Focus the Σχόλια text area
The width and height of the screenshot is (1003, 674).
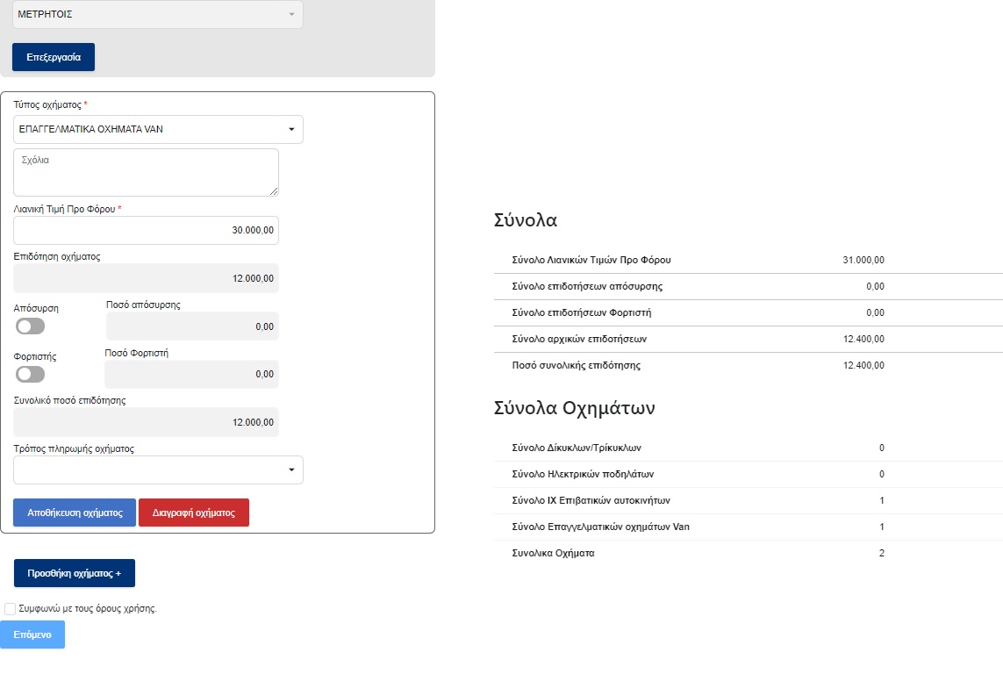[146, 172]
